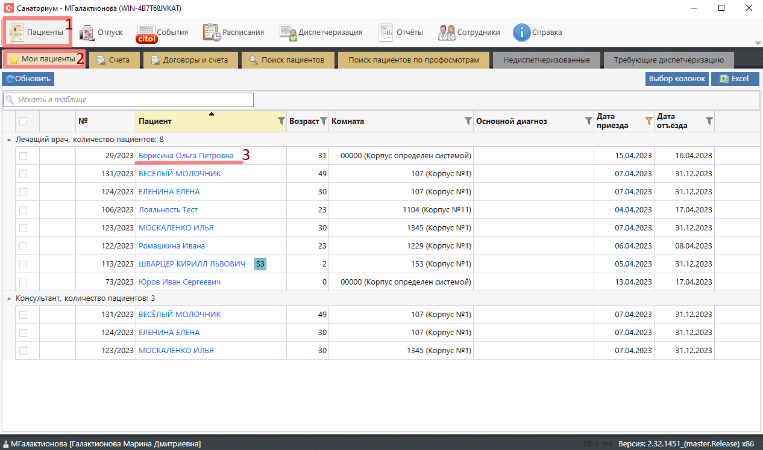Open patient link ШВАРЦЕР КИРИЛЛ ЛЬВОВИЧ
This screenshot has height=450, width=763.
click(x=192, y=264)
